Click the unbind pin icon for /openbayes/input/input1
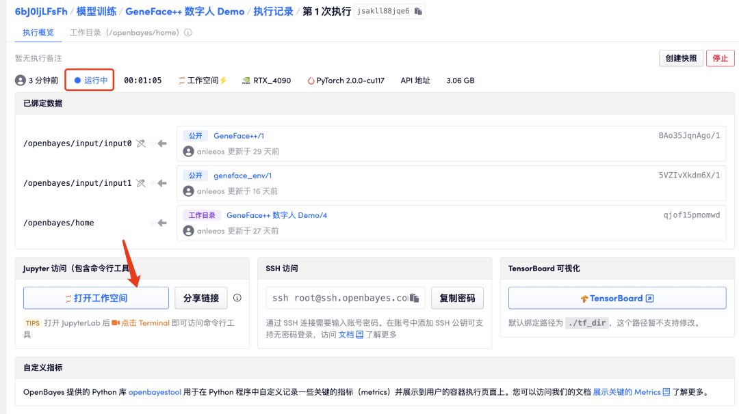Image resolution: width=739 pixels, height=414 pixels. click(x=141, y=183)
